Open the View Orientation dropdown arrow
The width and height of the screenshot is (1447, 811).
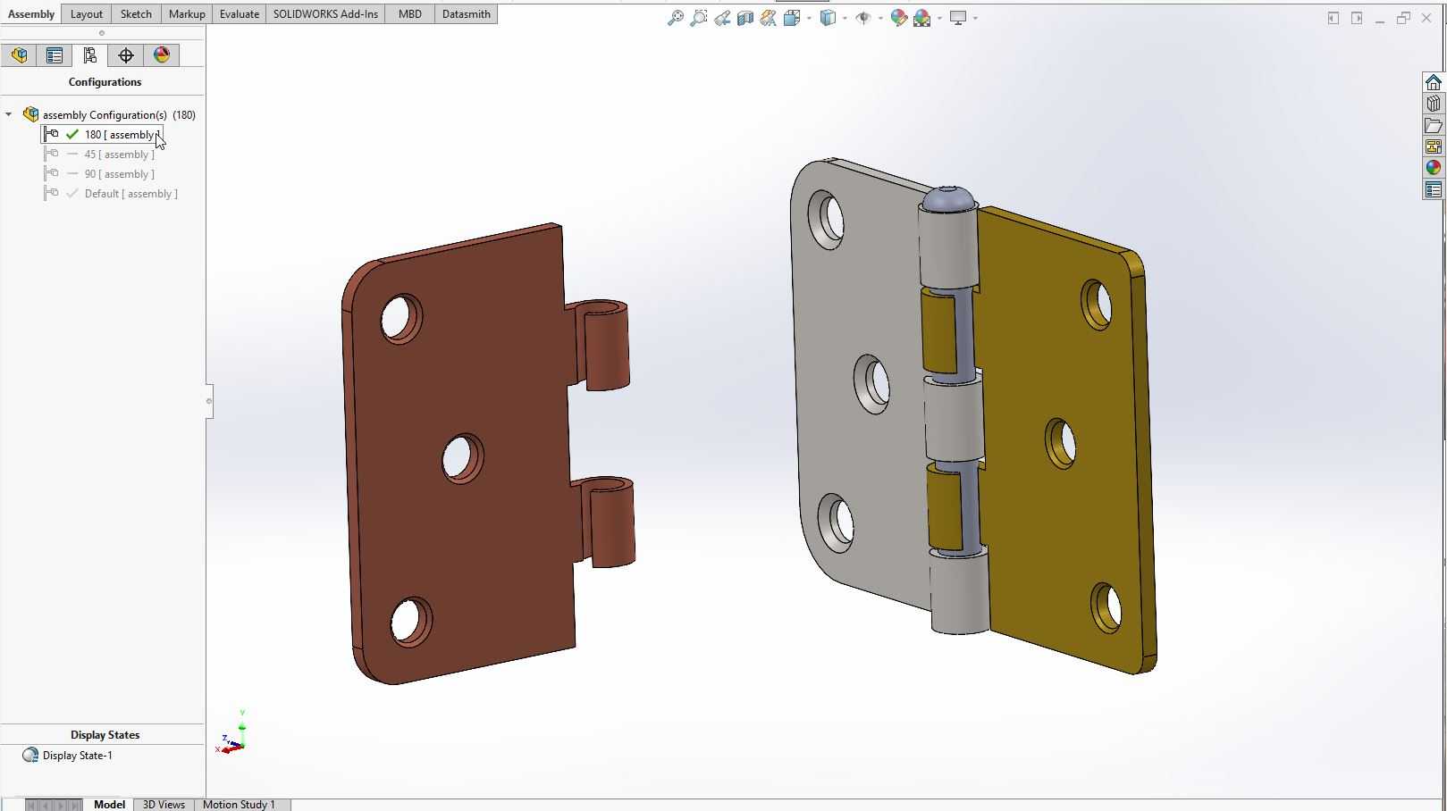[809, 18]
